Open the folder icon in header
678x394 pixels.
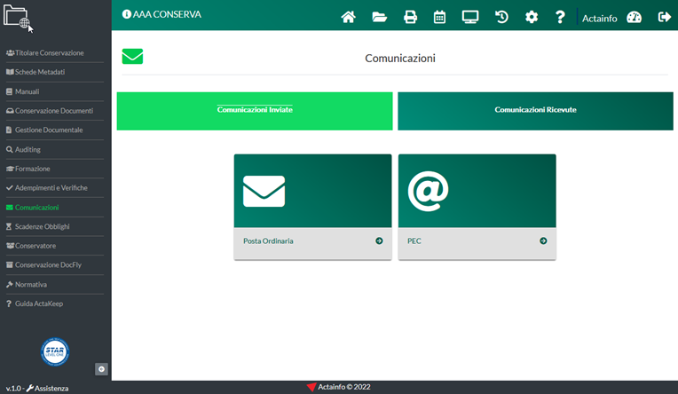379,17
